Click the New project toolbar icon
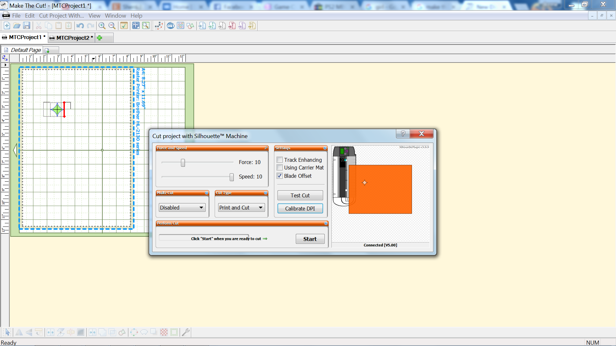 tap(7, 26)
